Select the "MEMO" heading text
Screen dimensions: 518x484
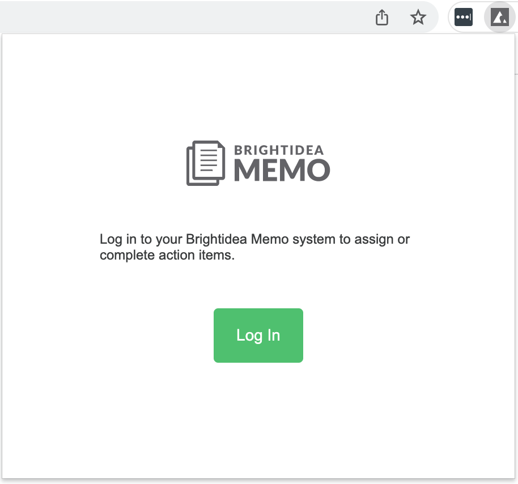282,171
